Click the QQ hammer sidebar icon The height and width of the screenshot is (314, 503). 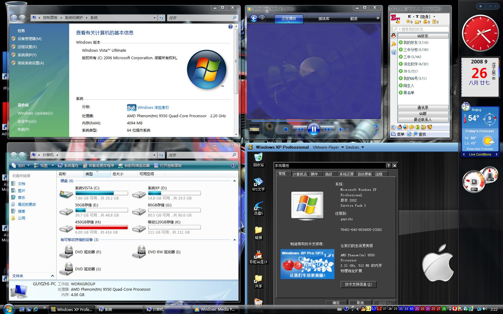point(394,44)
